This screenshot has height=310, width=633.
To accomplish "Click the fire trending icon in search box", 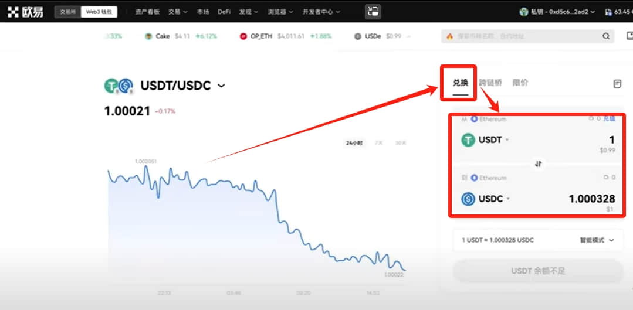I will [450, 36].
